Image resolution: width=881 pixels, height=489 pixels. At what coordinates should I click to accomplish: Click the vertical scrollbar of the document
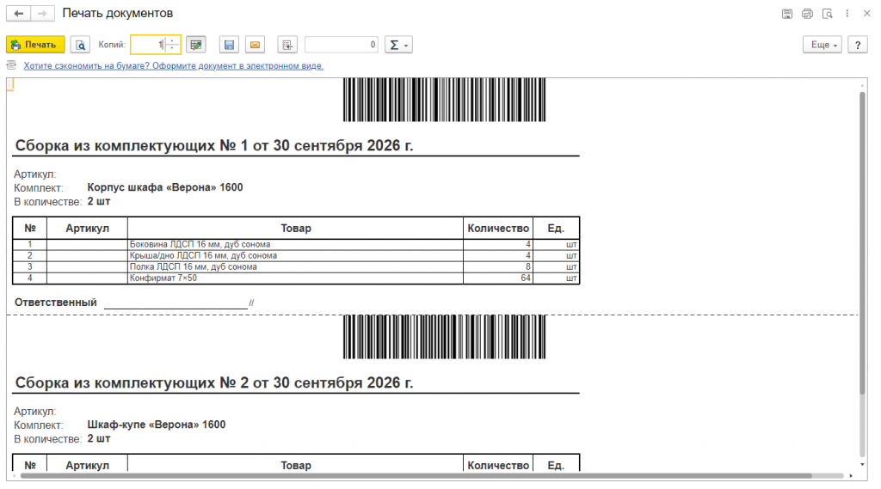862,242
